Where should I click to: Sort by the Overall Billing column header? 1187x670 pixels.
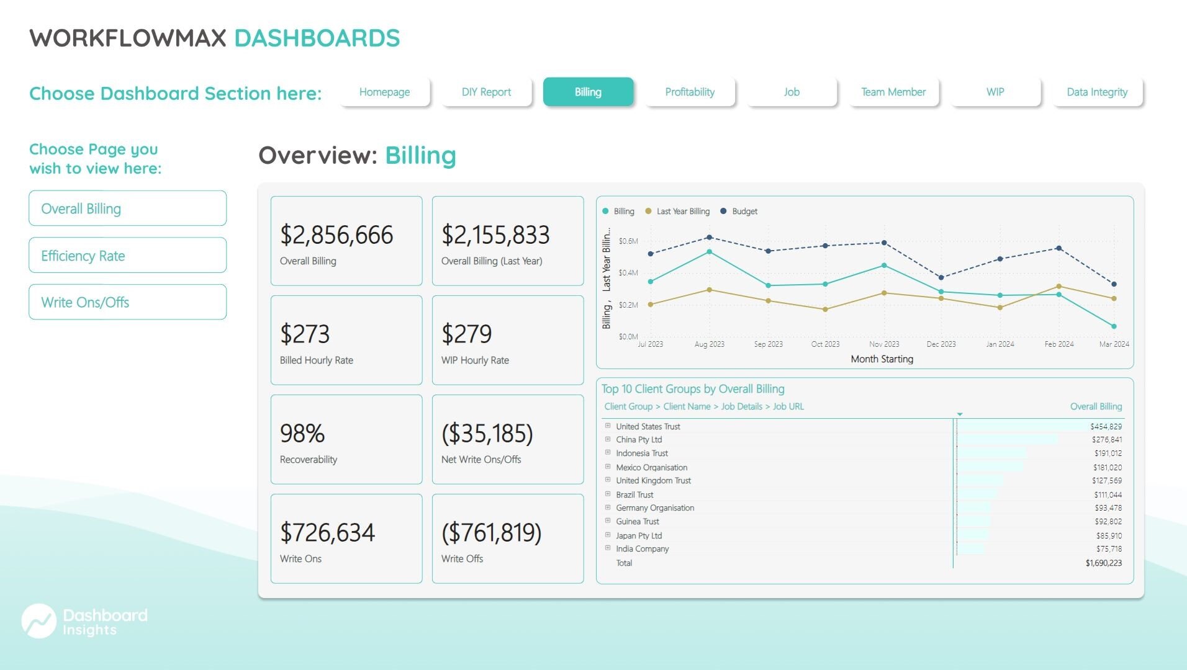click(x=1096, y=406)
